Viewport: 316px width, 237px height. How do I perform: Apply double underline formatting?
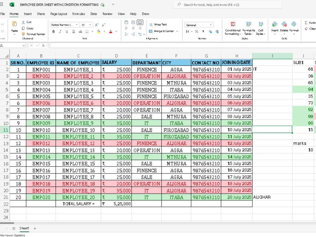point(74,31)
